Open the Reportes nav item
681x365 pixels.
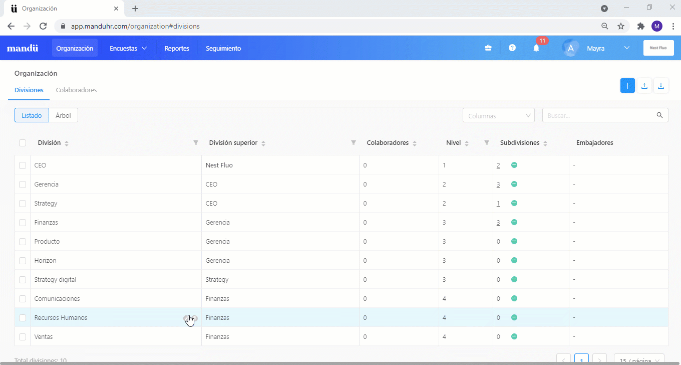pos(177,48)
